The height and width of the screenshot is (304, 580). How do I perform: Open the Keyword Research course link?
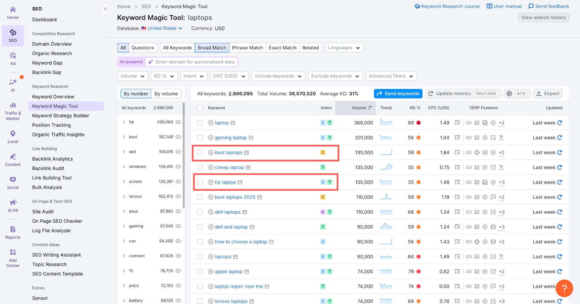point(447,6)
